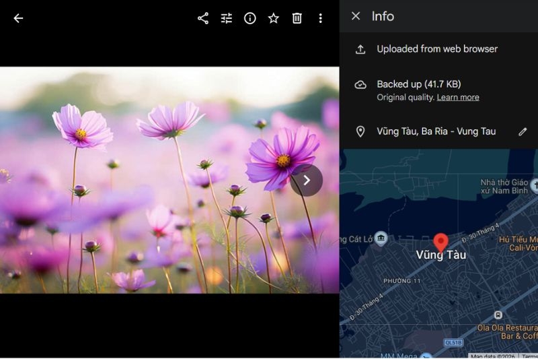The image size is (538, 359).
Task: Click the location pin icon in Info
Action: (x=360, y=131)
